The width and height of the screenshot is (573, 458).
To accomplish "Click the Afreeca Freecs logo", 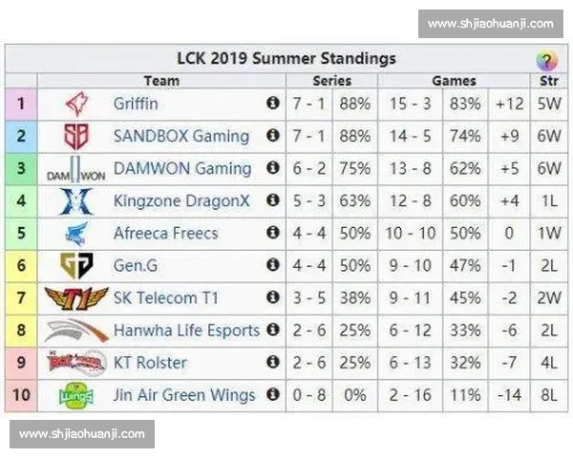I will point(75,234).
